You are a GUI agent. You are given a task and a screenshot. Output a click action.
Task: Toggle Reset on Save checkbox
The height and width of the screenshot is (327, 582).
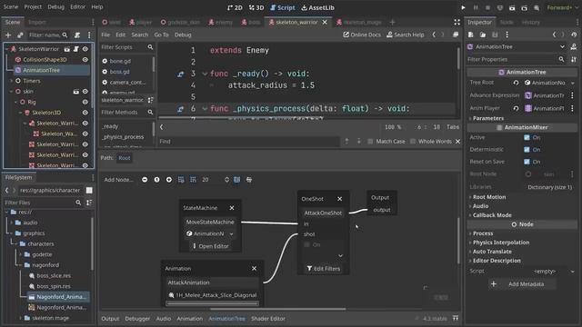pos(527,162)
